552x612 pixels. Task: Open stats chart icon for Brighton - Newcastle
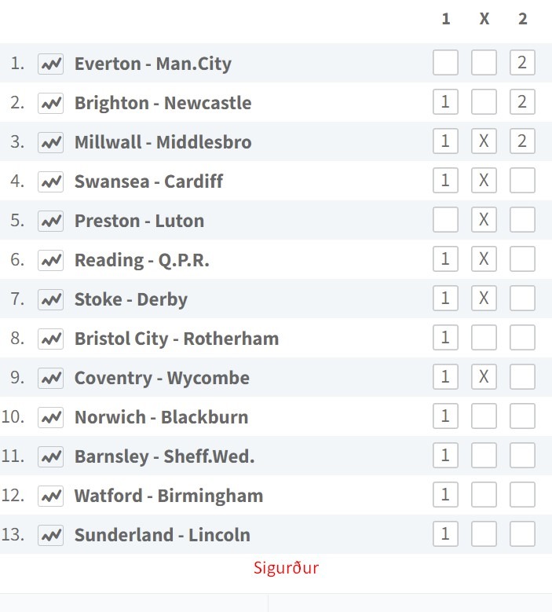tap(51, 104)
